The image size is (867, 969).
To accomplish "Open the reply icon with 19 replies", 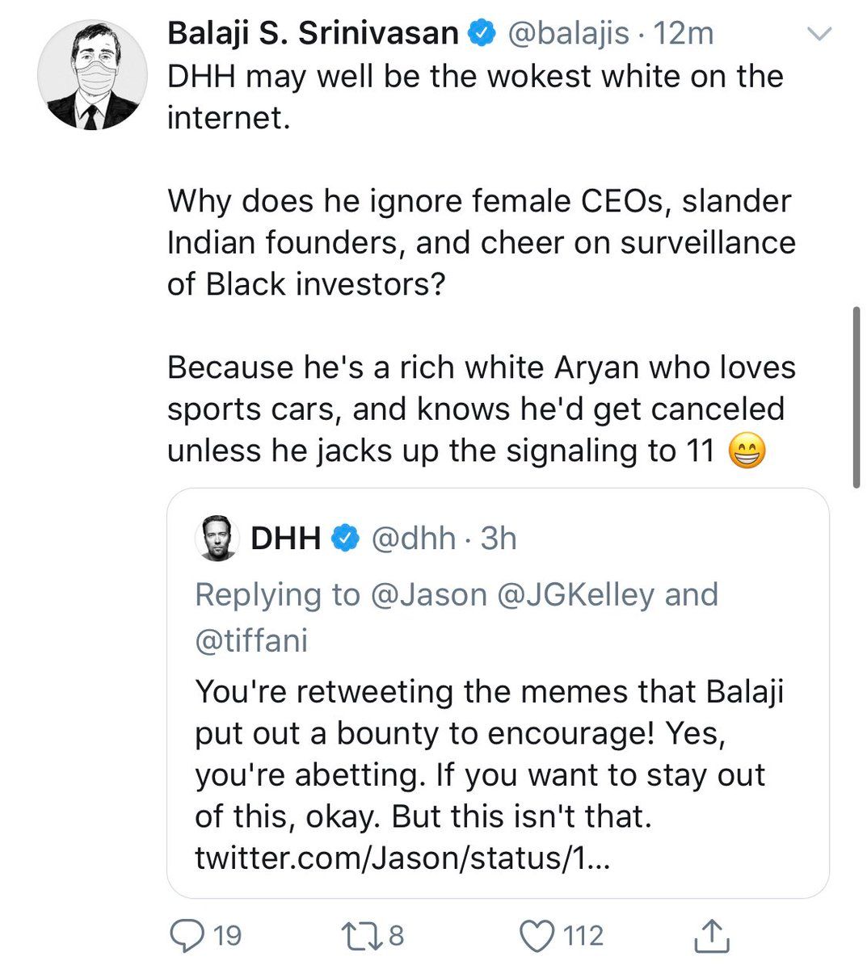I will (188, 935).
